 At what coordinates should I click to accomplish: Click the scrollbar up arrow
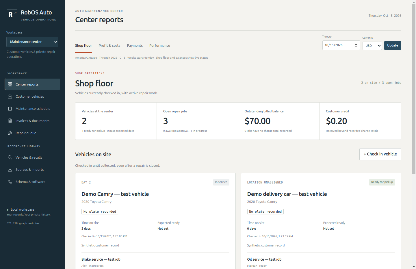(x=414, y=2)
